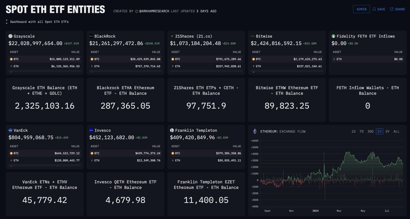Click Invesco QETH balance value 4,679.98
The height and width of the screenshot is (219, 410).
[x=125, y=200]
